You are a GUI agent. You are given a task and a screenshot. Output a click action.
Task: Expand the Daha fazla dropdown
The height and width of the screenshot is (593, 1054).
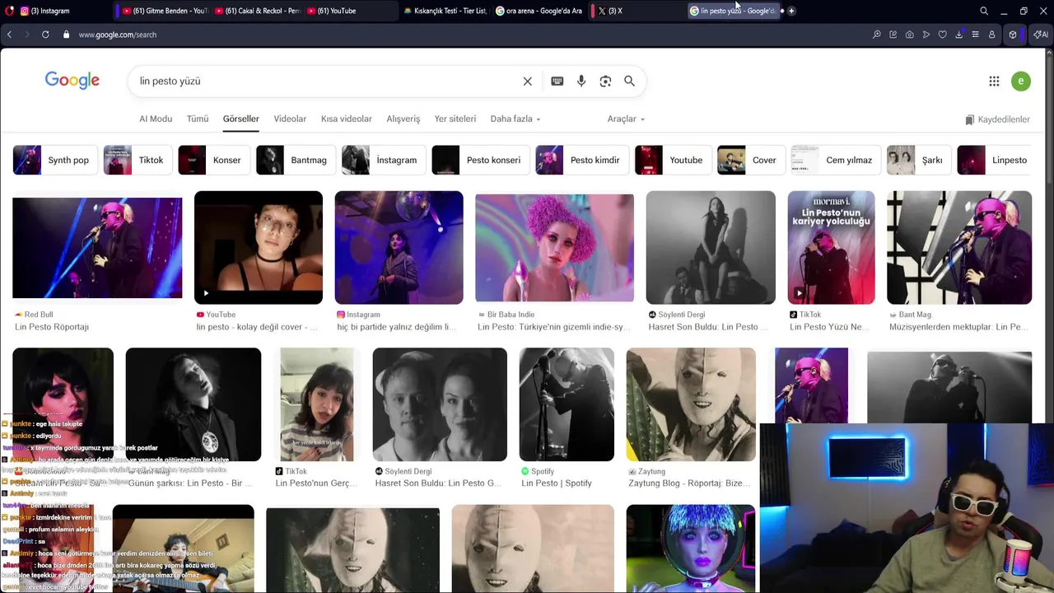pos(515,119)
